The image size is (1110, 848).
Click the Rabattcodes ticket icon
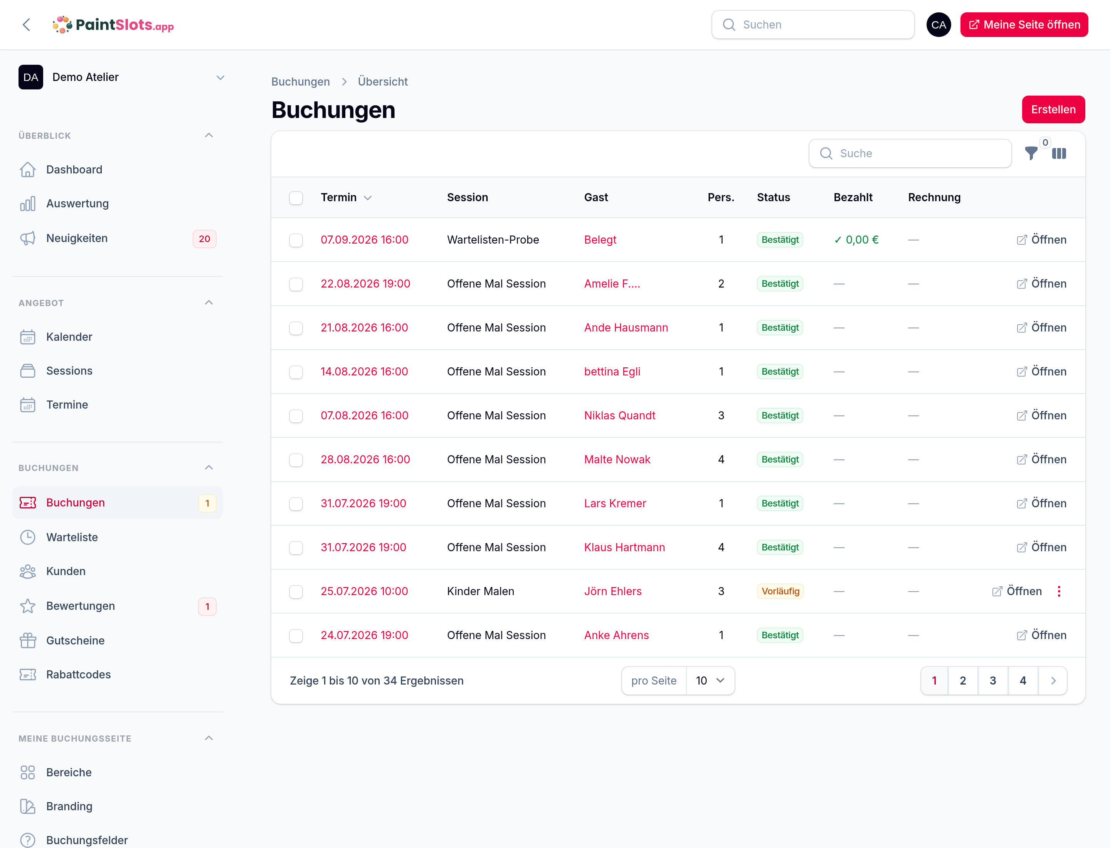(x=28, y=675)
